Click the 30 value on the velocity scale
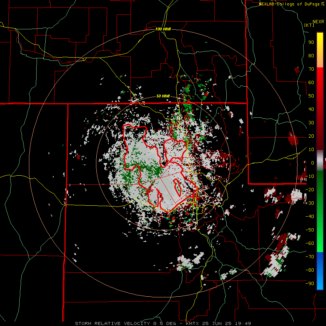326x326 pixels. (311, 123)
